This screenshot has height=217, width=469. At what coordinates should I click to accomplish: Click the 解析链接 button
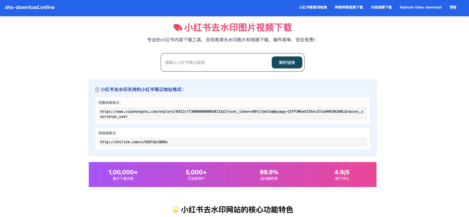click(287, 63)
